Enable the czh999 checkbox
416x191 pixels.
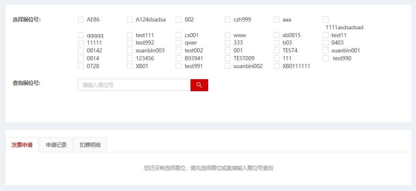coord(228,20)
